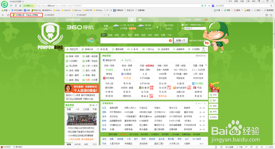The image size is (275, 149).
Task: Open the 中国电信 bookmark
Action: 118,10
